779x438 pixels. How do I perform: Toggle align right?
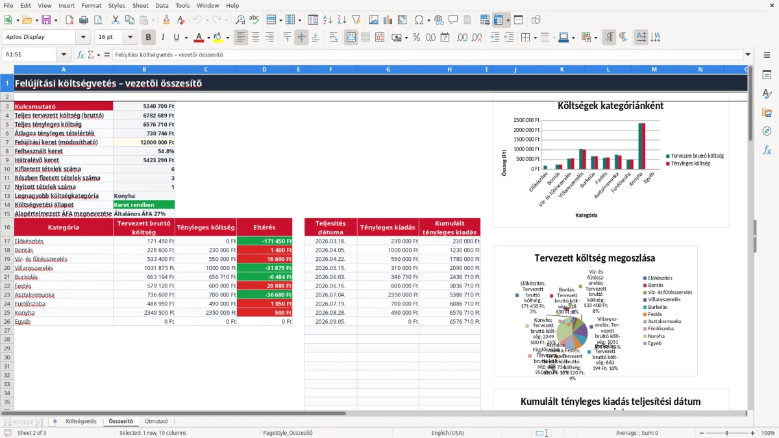(x=269, y=38)
